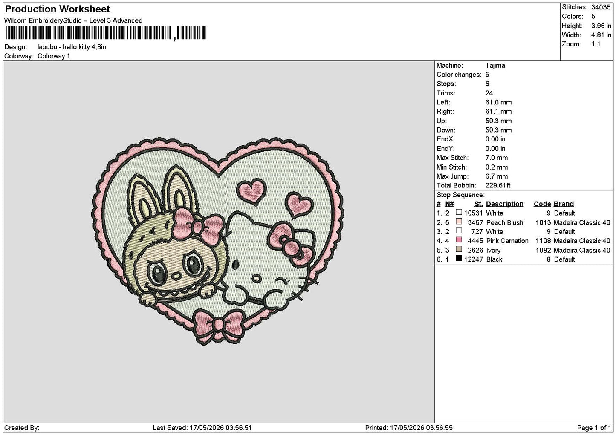The width and height of the screenshot is (616, 435).
Task: Click the Ivory color swatch
Action: click(x=459, y=249)
